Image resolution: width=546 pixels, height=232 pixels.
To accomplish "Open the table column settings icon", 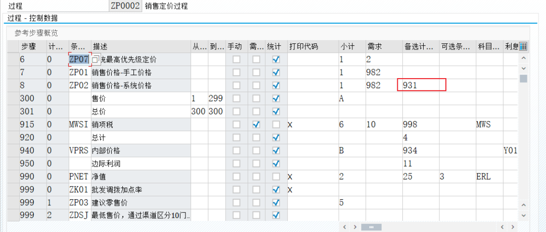I will pos(523,46).
